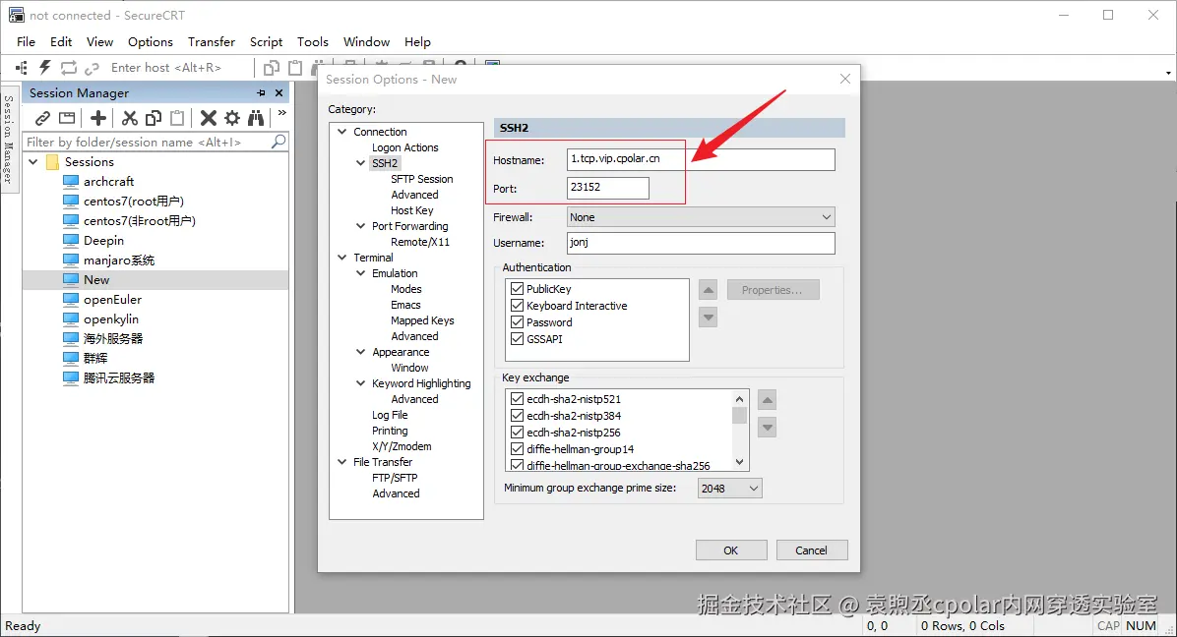Collapse the Appearance category node
This screenshot has width=1177, height=637.
361,352
